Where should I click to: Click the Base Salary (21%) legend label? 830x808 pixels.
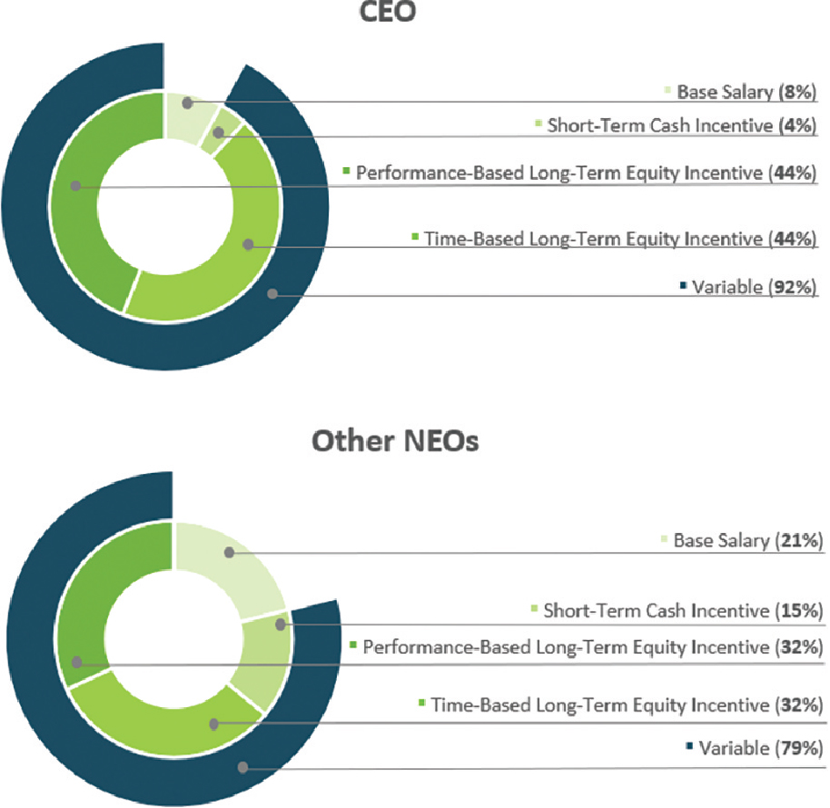(747, 541)
